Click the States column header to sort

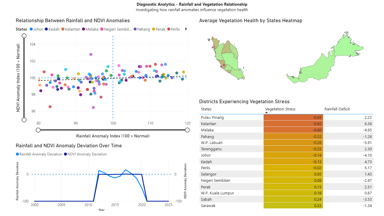pyautogui.click(x=206, y=109)
